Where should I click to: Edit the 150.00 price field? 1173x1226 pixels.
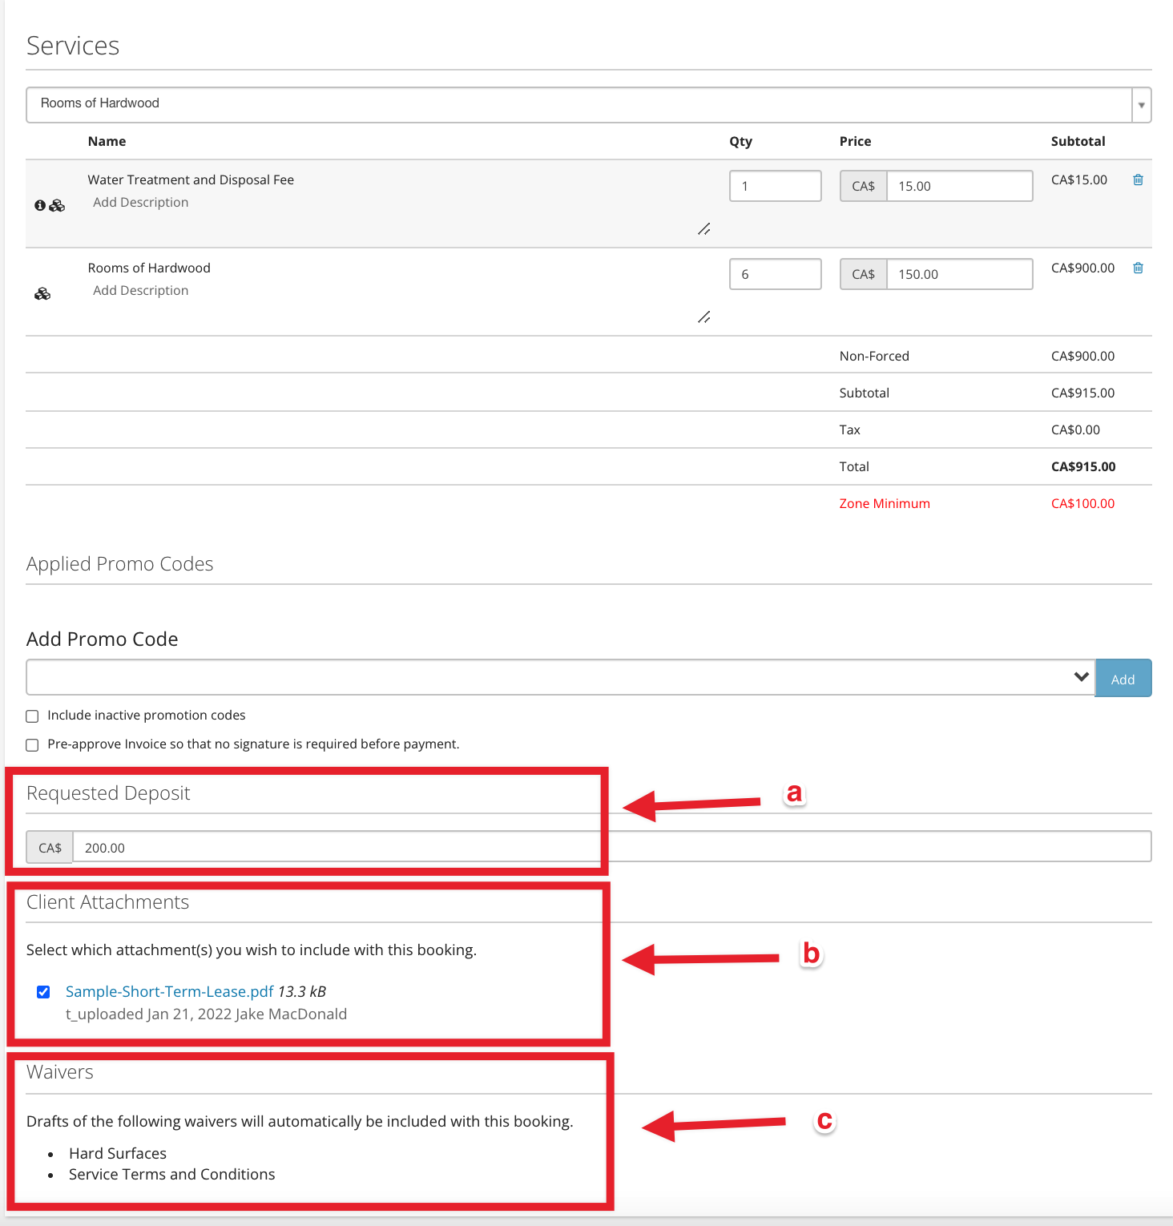(x=959, y=274)
